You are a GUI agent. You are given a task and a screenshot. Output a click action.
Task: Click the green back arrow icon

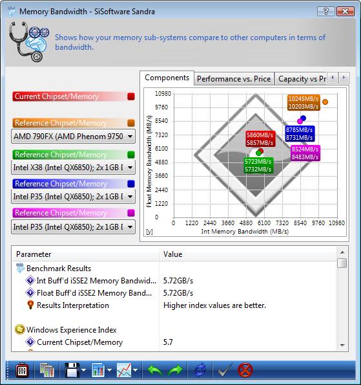pos(155,370)
